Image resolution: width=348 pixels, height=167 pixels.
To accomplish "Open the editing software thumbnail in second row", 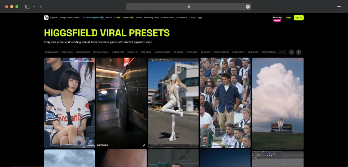I will (278, 159).
